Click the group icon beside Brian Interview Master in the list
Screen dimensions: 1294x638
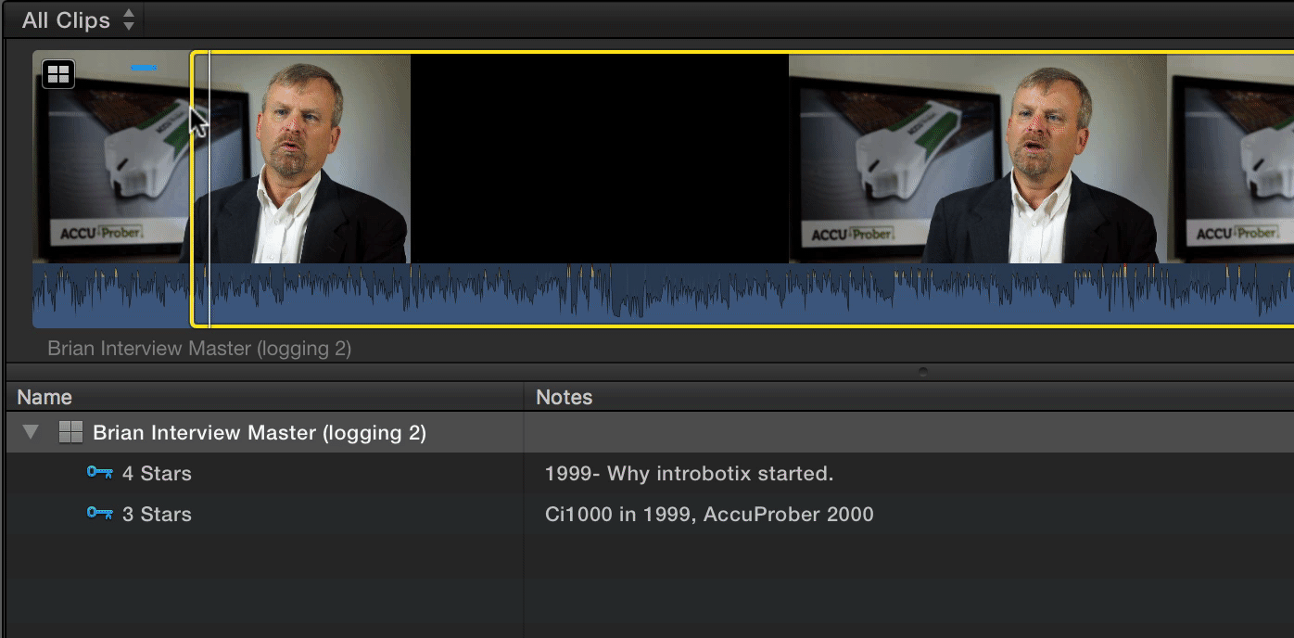70,432
